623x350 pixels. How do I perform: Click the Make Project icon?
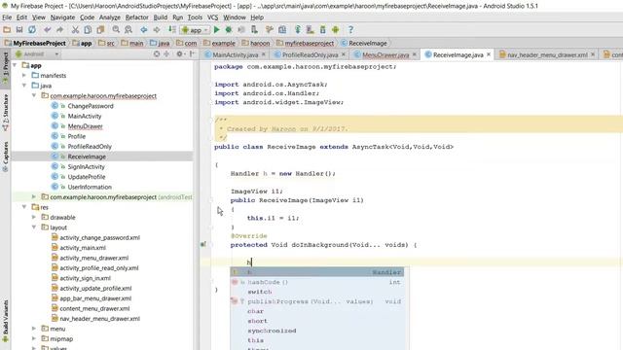coord(171,30)
